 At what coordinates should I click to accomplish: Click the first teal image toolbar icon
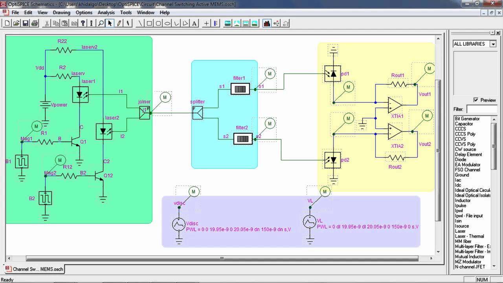point(228,23)
